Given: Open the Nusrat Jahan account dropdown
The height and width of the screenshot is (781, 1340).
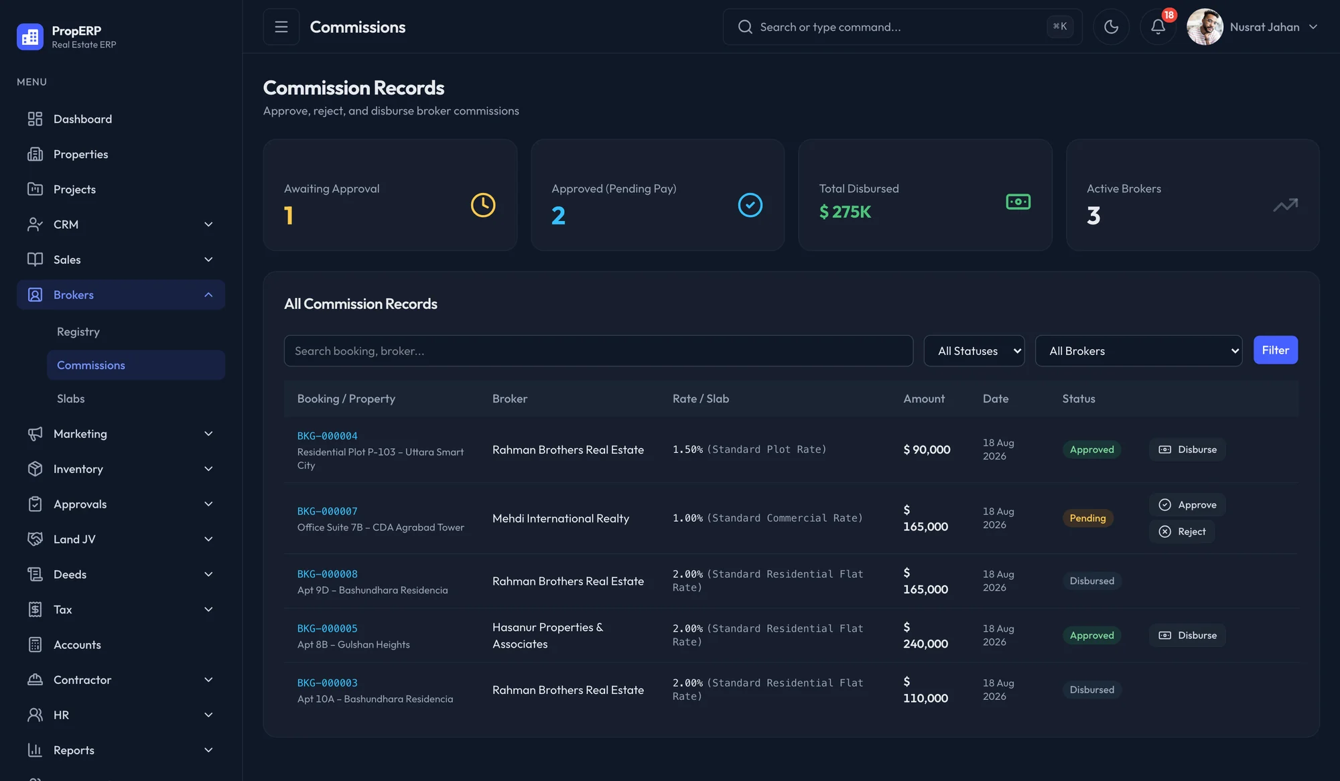Looking at the screenshot, I should pos(1274,27).
